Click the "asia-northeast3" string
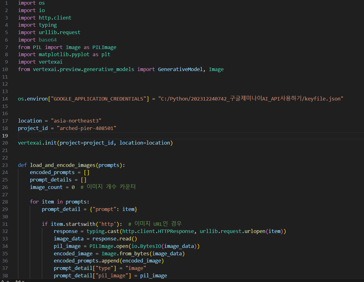This screenshot has width=364, height=282. pos(76,121)
